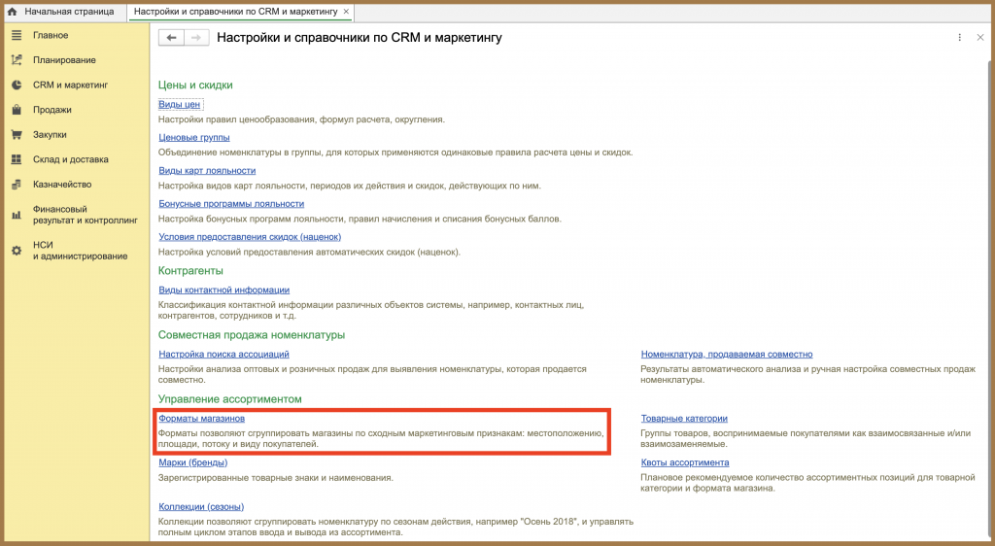Click the Продажи bag icon

(x=17, y=110)
